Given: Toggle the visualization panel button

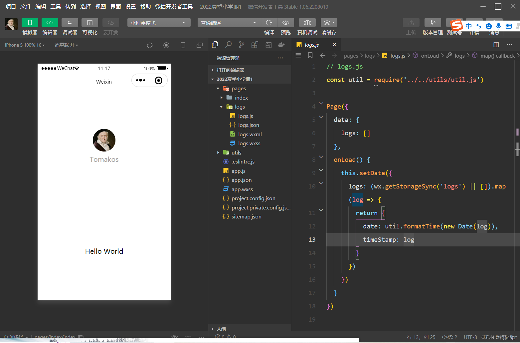Looking at the screenshot, I should click(90, 23).
